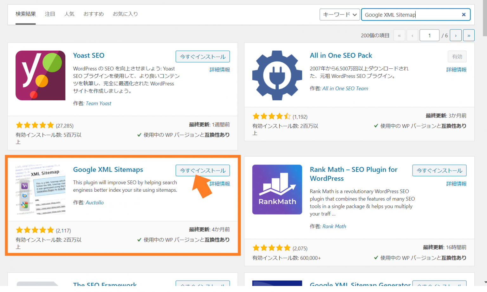The height and width of the screenshot is (292, 487).
Task: Select the RankMath plugin logo
Action: pyautogui.click(x=277, y=189)
